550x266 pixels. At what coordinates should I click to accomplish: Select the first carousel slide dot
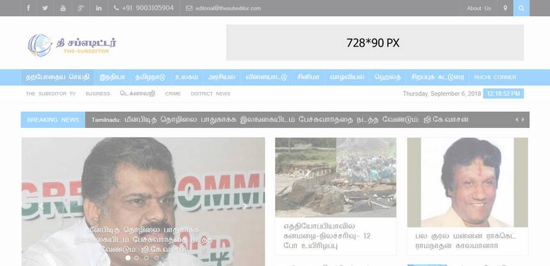(128, 258)
